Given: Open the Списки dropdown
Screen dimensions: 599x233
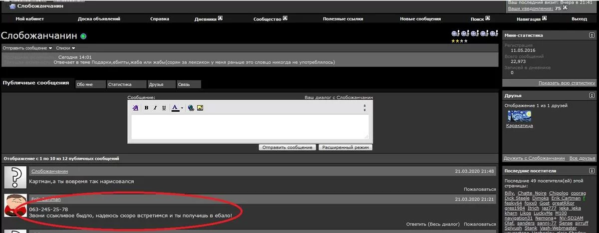Looking at the screenshot, I should point(65,48).
